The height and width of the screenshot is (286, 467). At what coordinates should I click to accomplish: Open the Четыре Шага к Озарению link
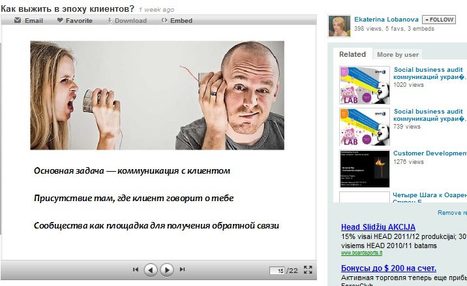[x=430, y=195]
